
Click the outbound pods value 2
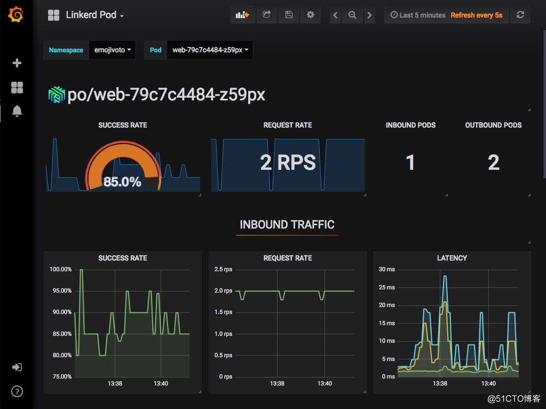pos(493,162)
